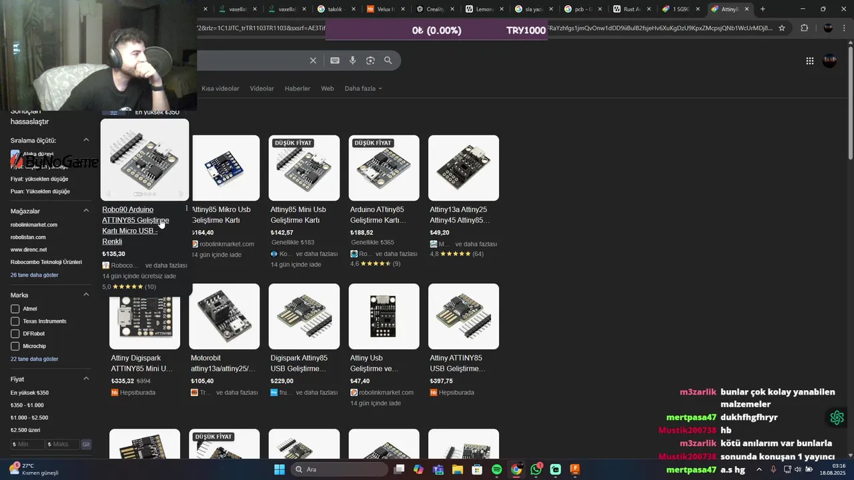Screen dimensions: 854x480
Task: Collapse the Mağazalar filter section
Action: pos(86,211)
